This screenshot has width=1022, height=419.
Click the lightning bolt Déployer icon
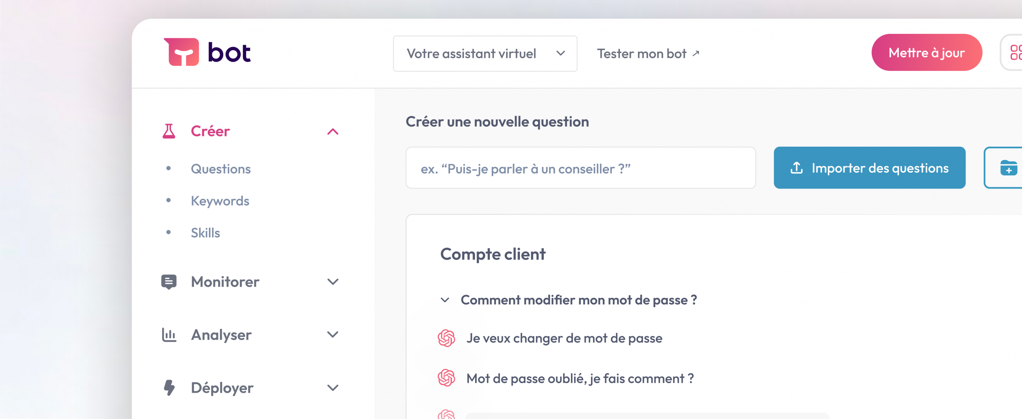pyautogui.click(x=169, y=388)
